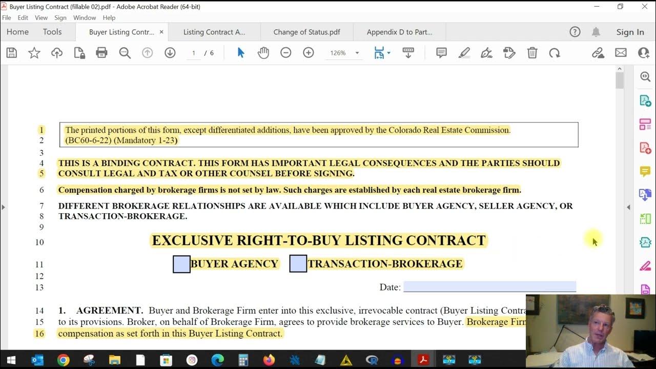This screenshot has height=369, width=656.
Task: Open the Edit menu
Action: click(23, 17)
